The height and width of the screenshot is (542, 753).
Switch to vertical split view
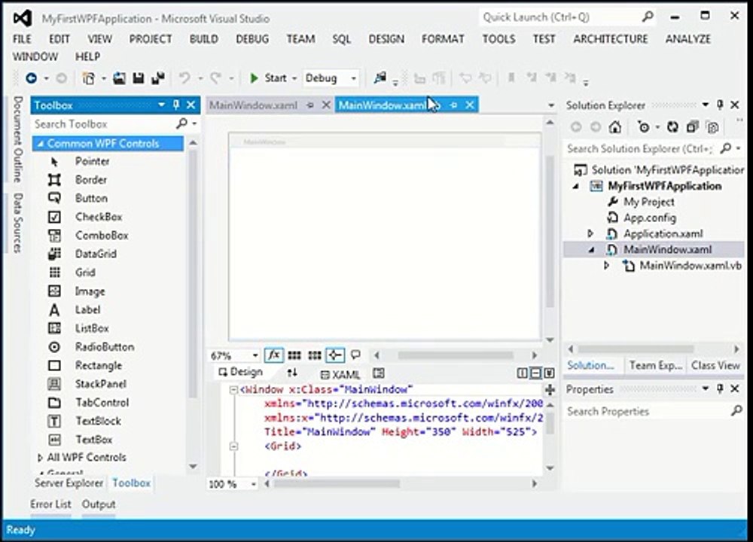click(523, 373)
